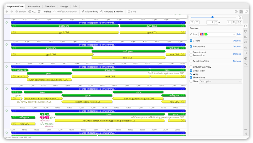
Task: Open the Lineage tab
Action: [x=64, y=6]
